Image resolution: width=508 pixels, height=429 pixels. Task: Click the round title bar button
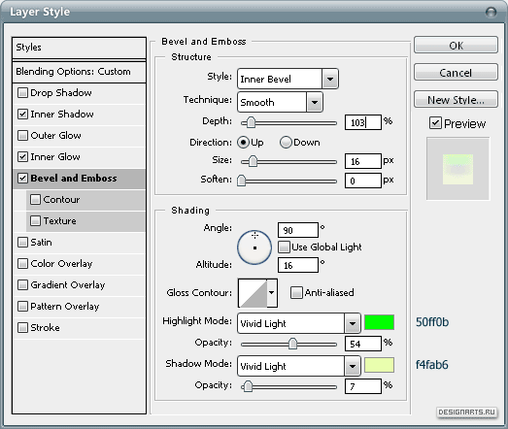coord(491,13)
